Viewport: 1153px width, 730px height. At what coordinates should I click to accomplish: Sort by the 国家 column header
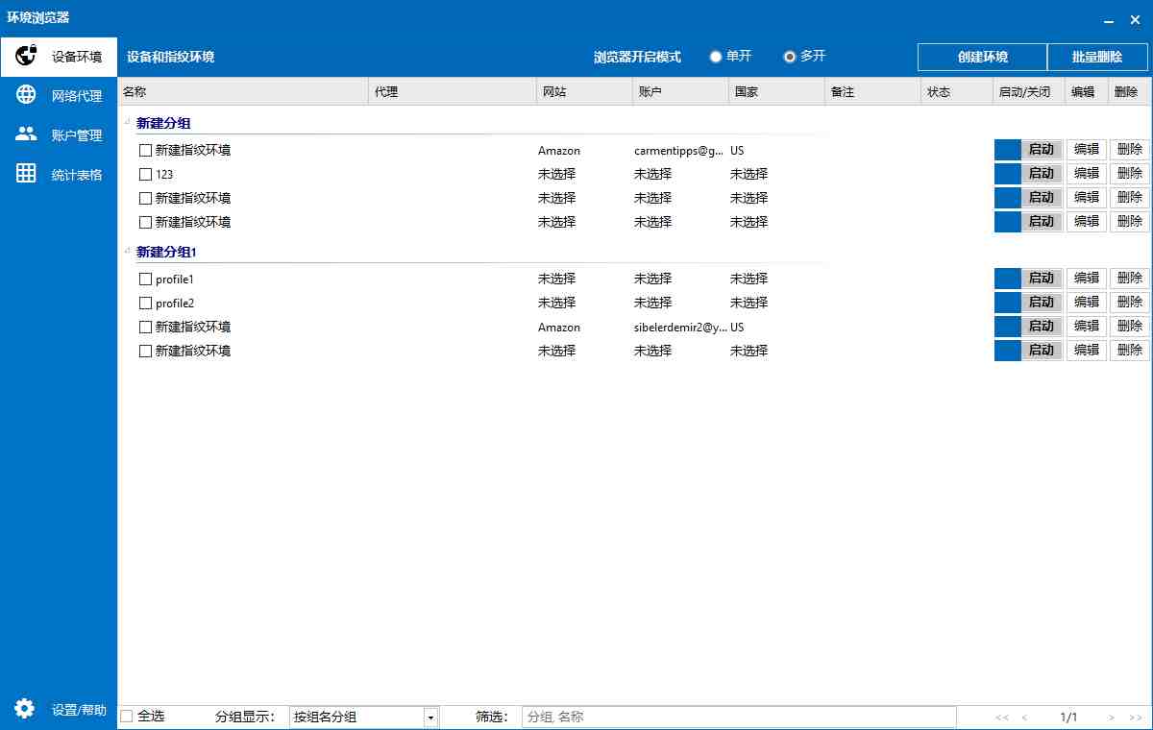point(776,92)
